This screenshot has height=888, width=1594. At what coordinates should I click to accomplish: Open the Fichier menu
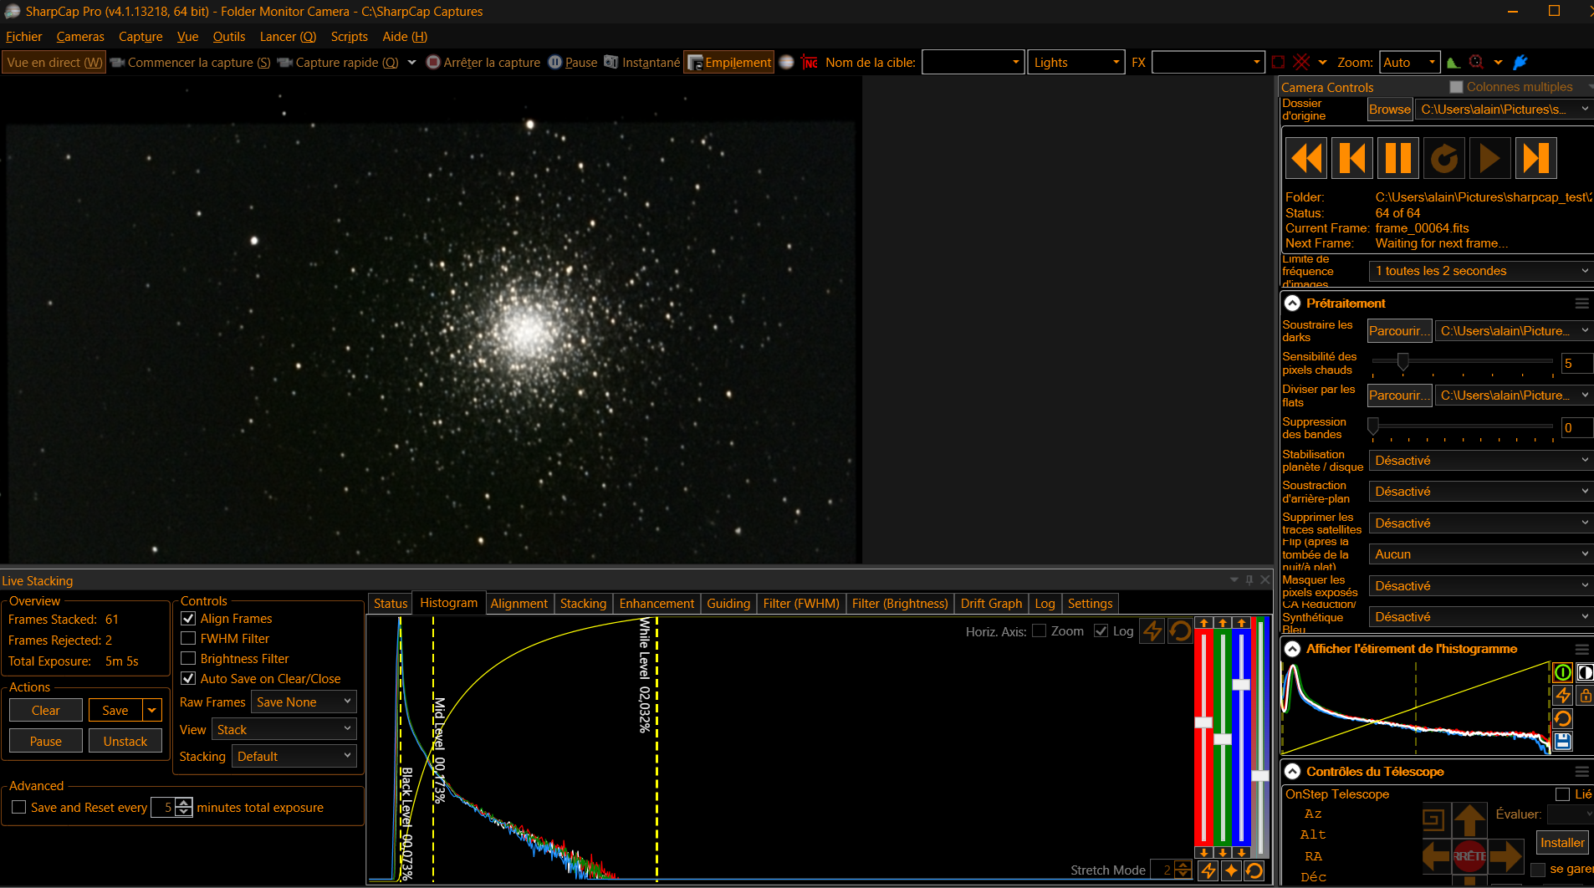(x=23, y=37)
